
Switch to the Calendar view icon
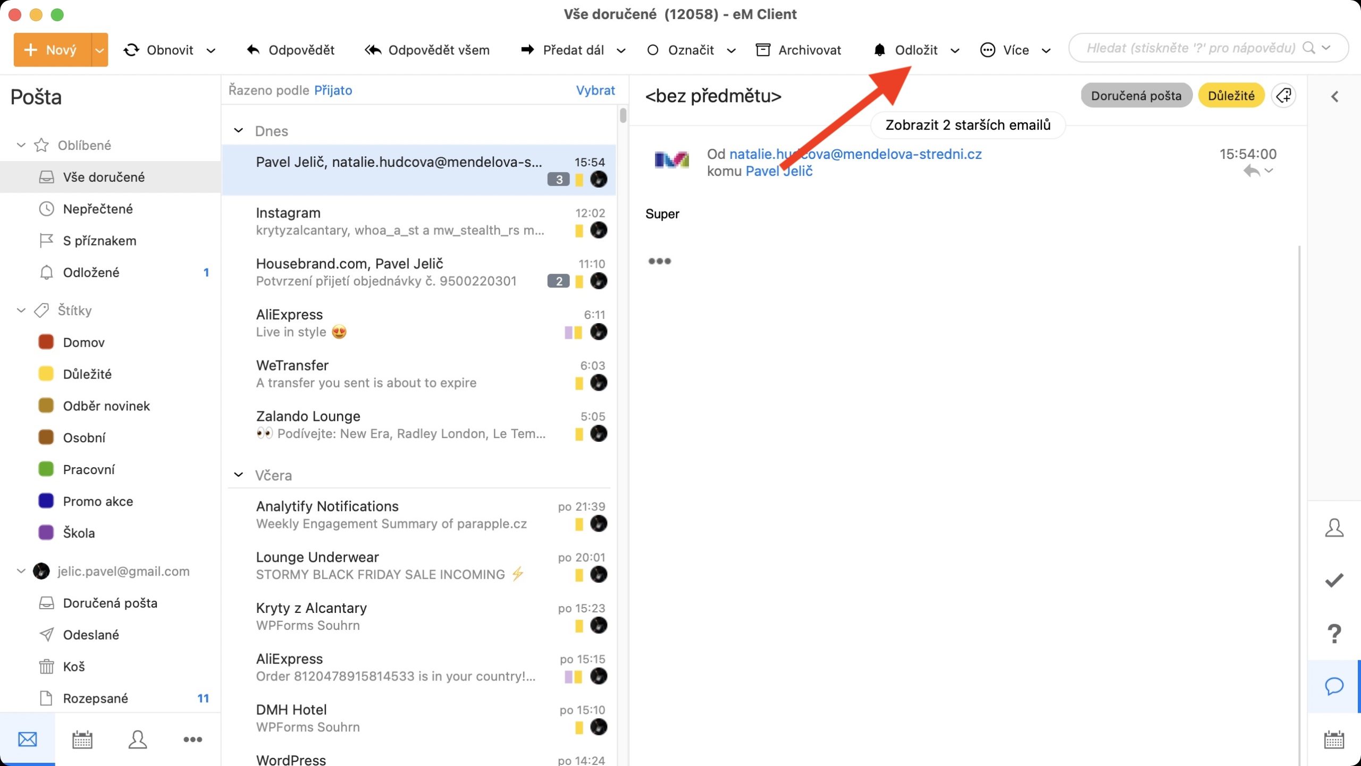[x=82, y=739]
